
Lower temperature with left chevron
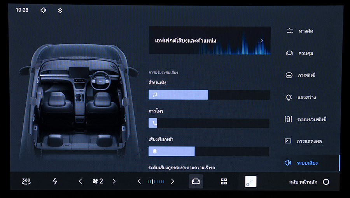coord(139,181)
